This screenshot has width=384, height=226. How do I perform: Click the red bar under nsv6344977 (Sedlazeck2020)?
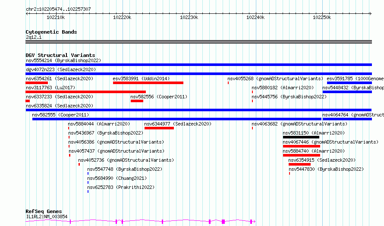point(159,128)
